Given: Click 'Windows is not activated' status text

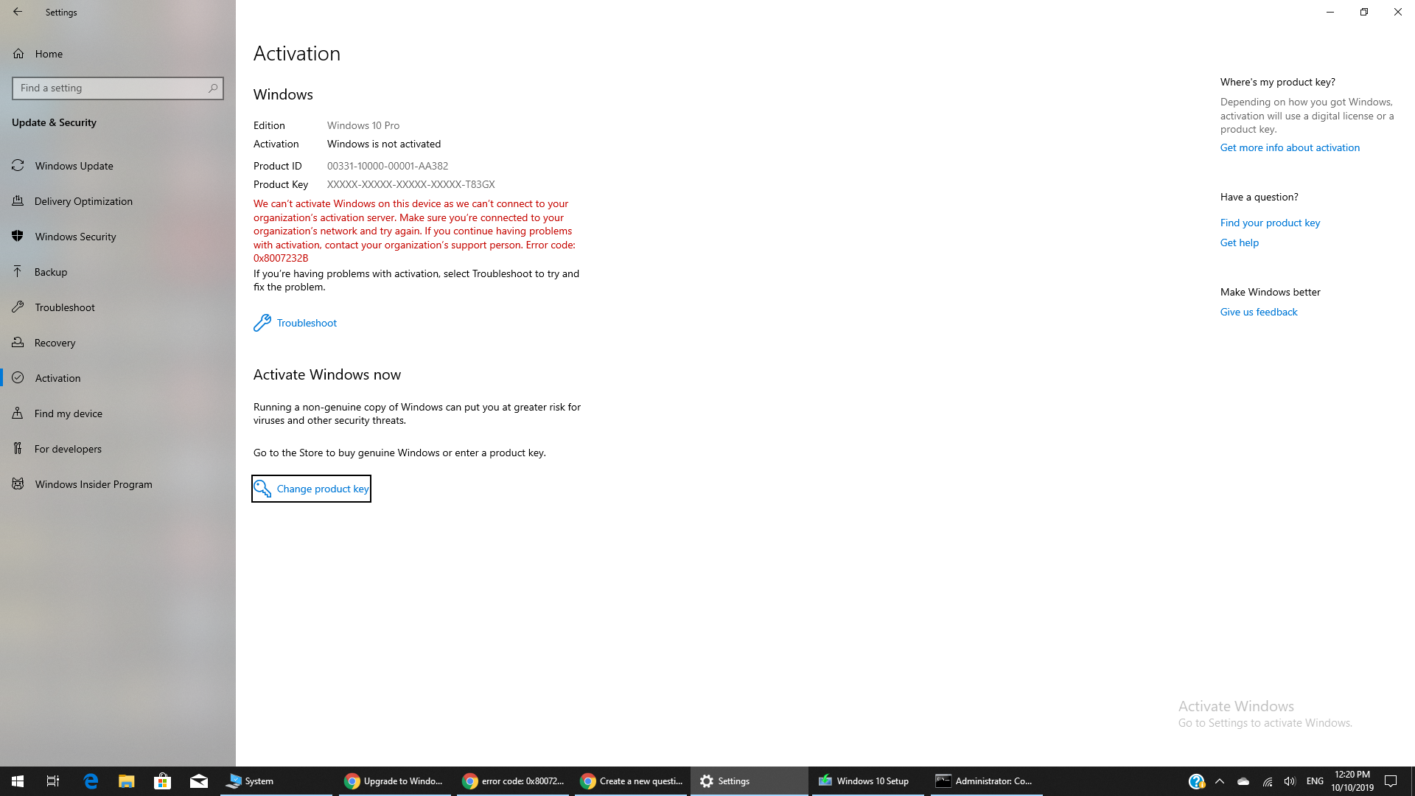Looking at the screenshot, I should (384, 144).
